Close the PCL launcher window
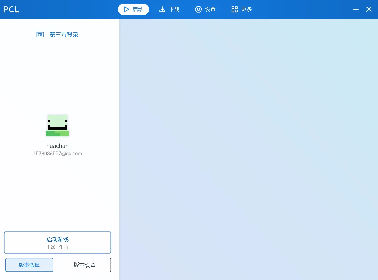Screen dimensions: 378x280 369,9
